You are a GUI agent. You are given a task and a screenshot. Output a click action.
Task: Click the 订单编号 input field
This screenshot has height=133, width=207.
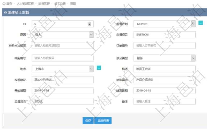pyautogui.click(x=164, y=45)
